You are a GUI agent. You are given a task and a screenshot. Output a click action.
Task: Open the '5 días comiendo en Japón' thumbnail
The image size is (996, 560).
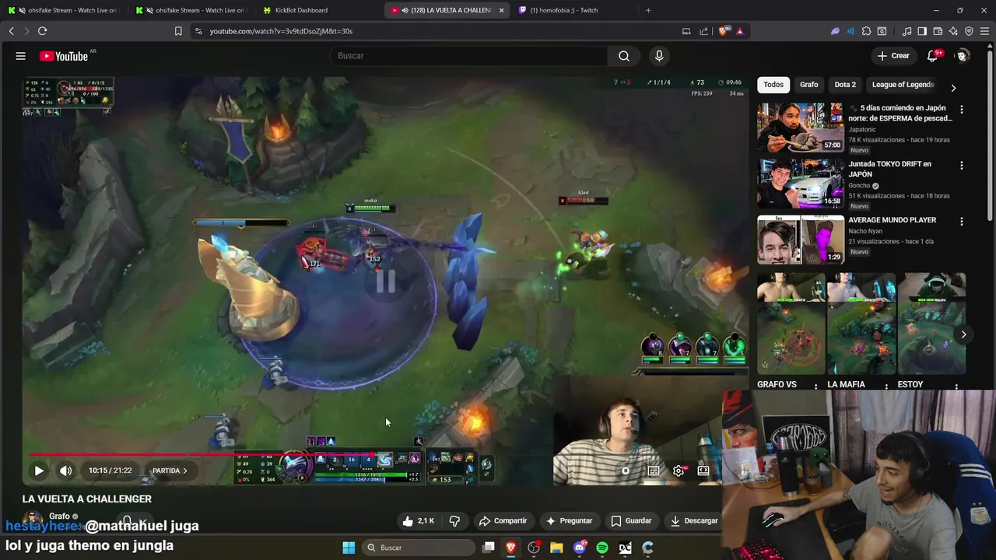800,128
